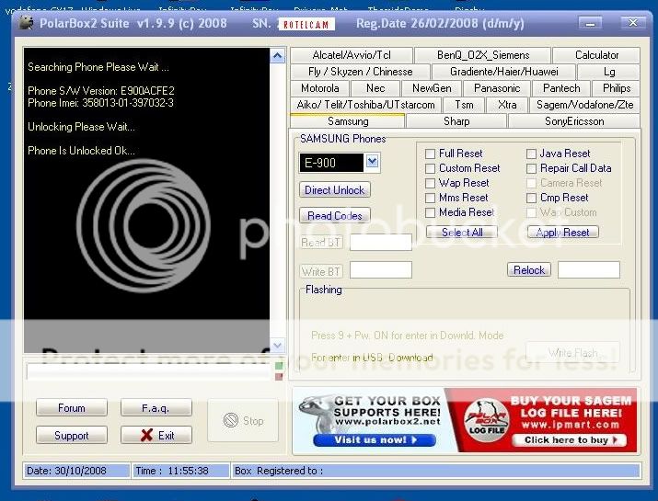The height and width of the screenshot is (501, 658).
Task: Click 'Phone S/W Version: E900ACFE2' log line
Action: (100, 91)
